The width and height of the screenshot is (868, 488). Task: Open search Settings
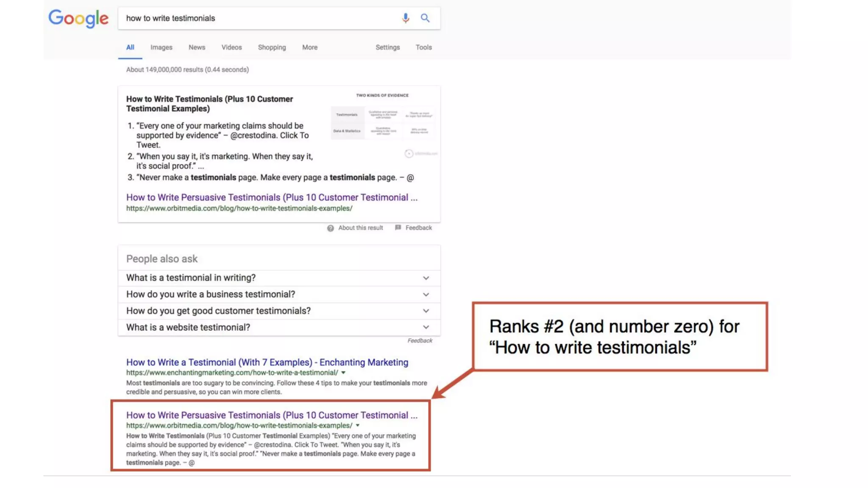(x=387, y=47)
